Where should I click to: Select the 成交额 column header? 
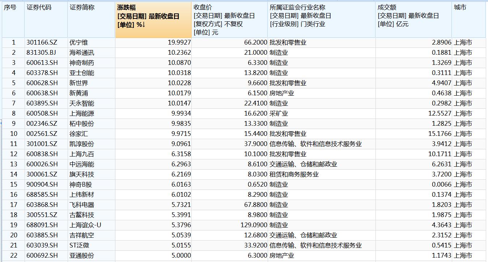pos(413,20)
